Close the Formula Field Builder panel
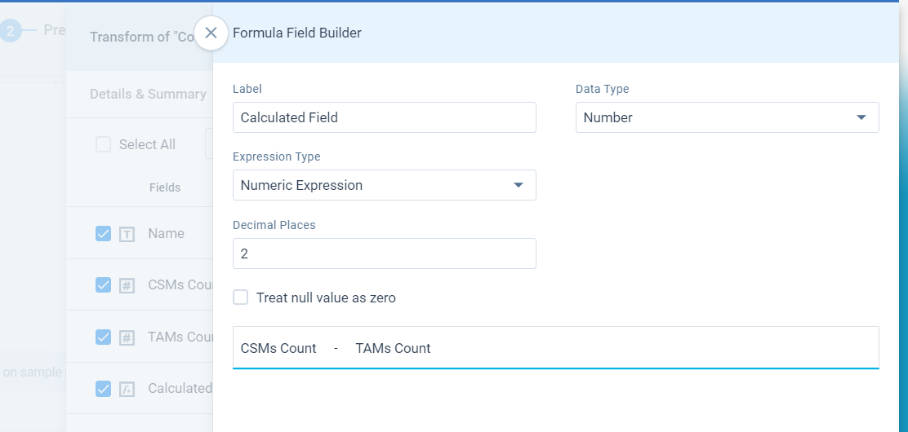The height and width of the screenshot is (432, 908). point(211,33)
